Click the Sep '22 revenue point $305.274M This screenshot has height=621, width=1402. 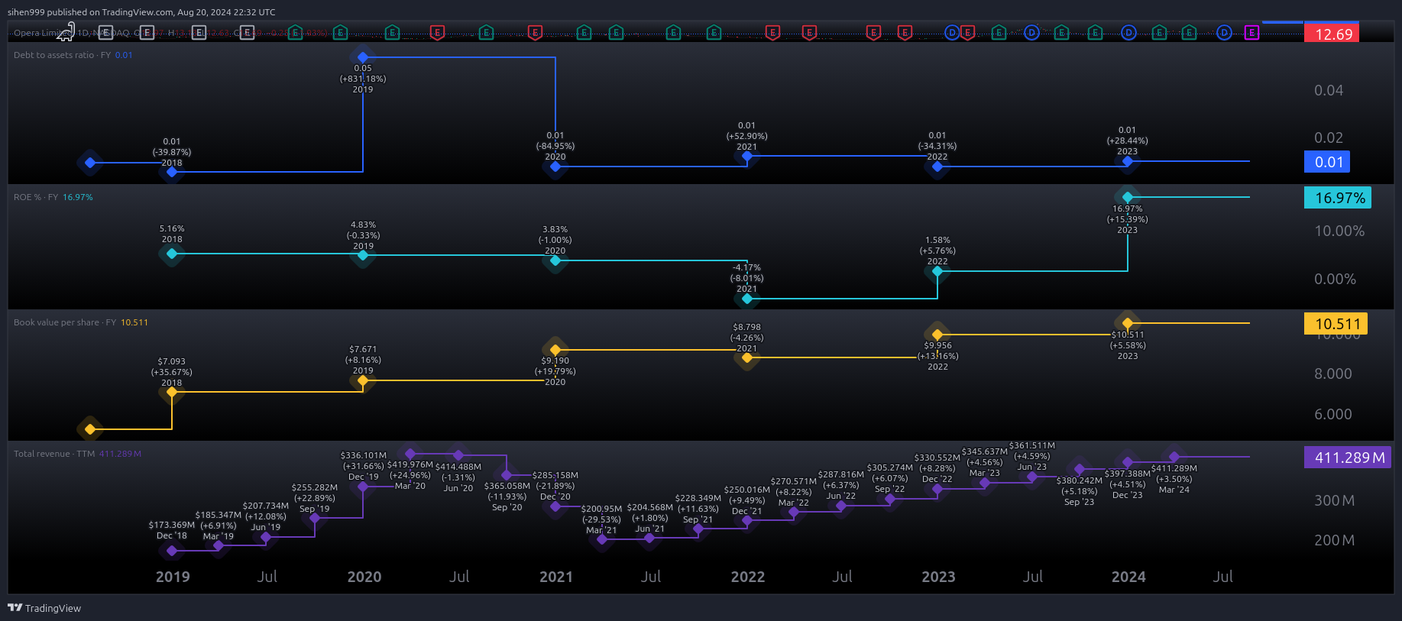pyautogui.click(x=890, y=499)
